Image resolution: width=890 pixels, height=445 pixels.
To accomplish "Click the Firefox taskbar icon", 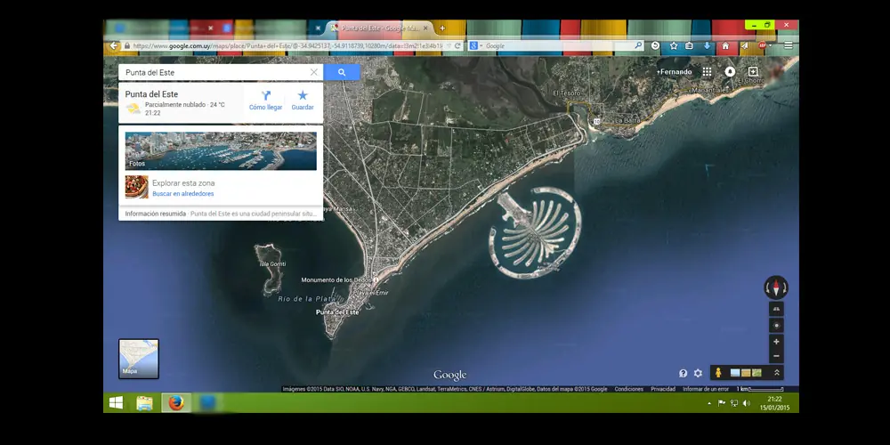I will 176,403.
